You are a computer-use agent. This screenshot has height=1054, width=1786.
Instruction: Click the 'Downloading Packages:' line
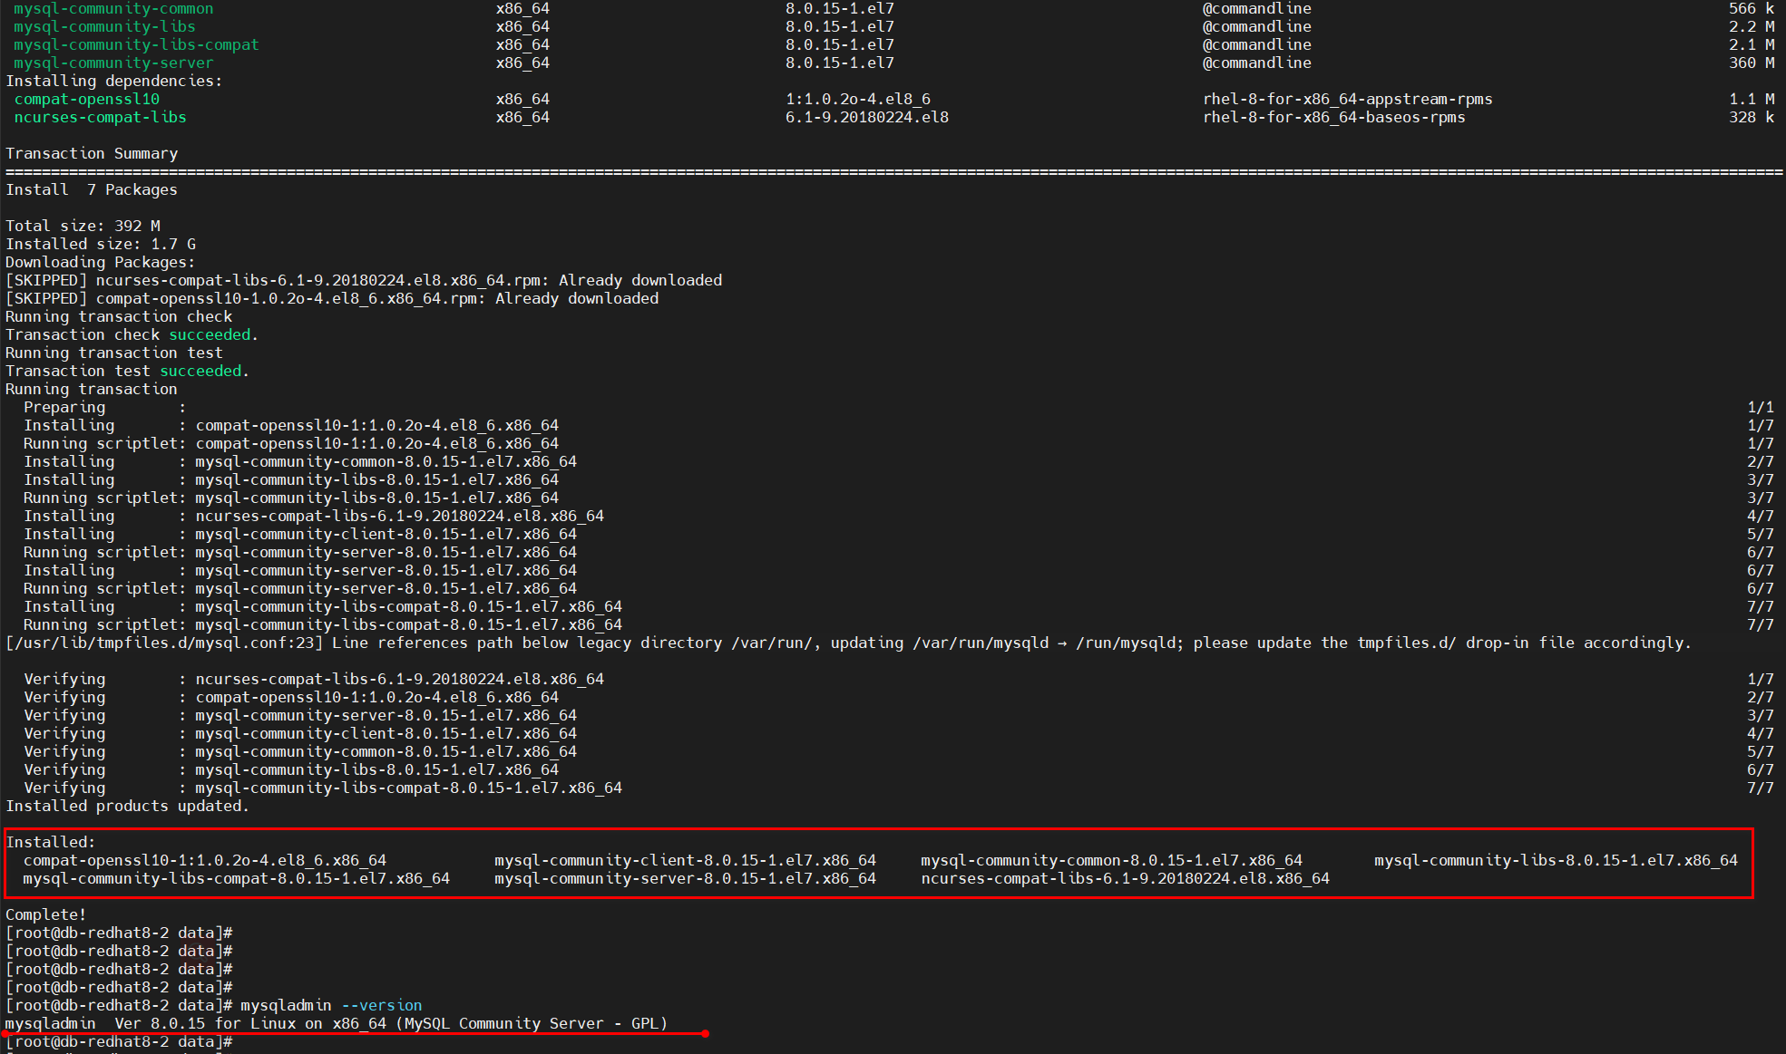coord(101,262)
